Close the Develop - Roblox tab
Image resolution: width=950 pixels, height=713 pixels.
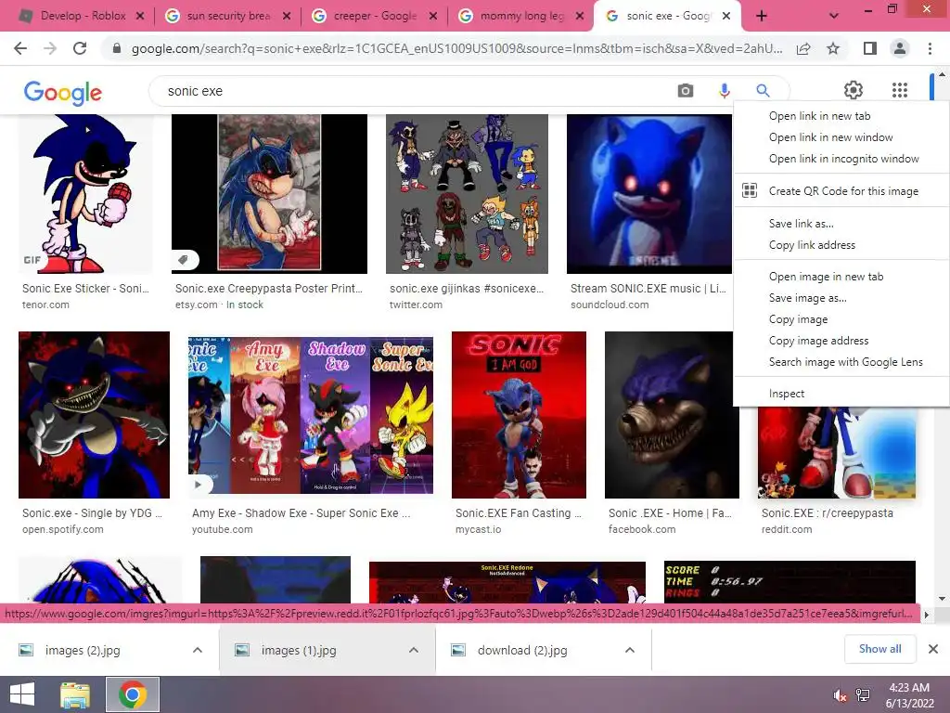point(140,16)
